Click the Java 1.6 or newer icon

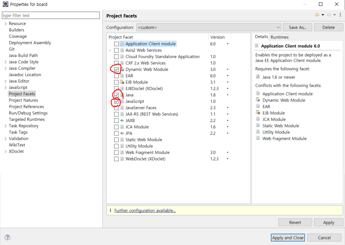258,77
